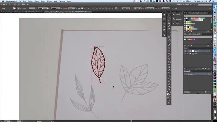Image resolution: width=217 pixels, height=122 pixels.
Task: Select the Eyedropper tool
Action: point(169,70)
